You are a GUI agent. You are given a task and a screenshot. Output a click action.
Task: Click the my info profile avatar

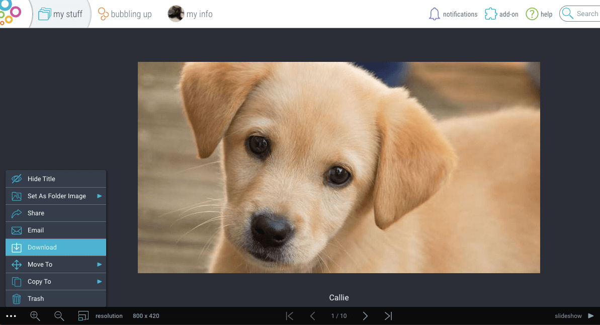click(x=176, y=14)
